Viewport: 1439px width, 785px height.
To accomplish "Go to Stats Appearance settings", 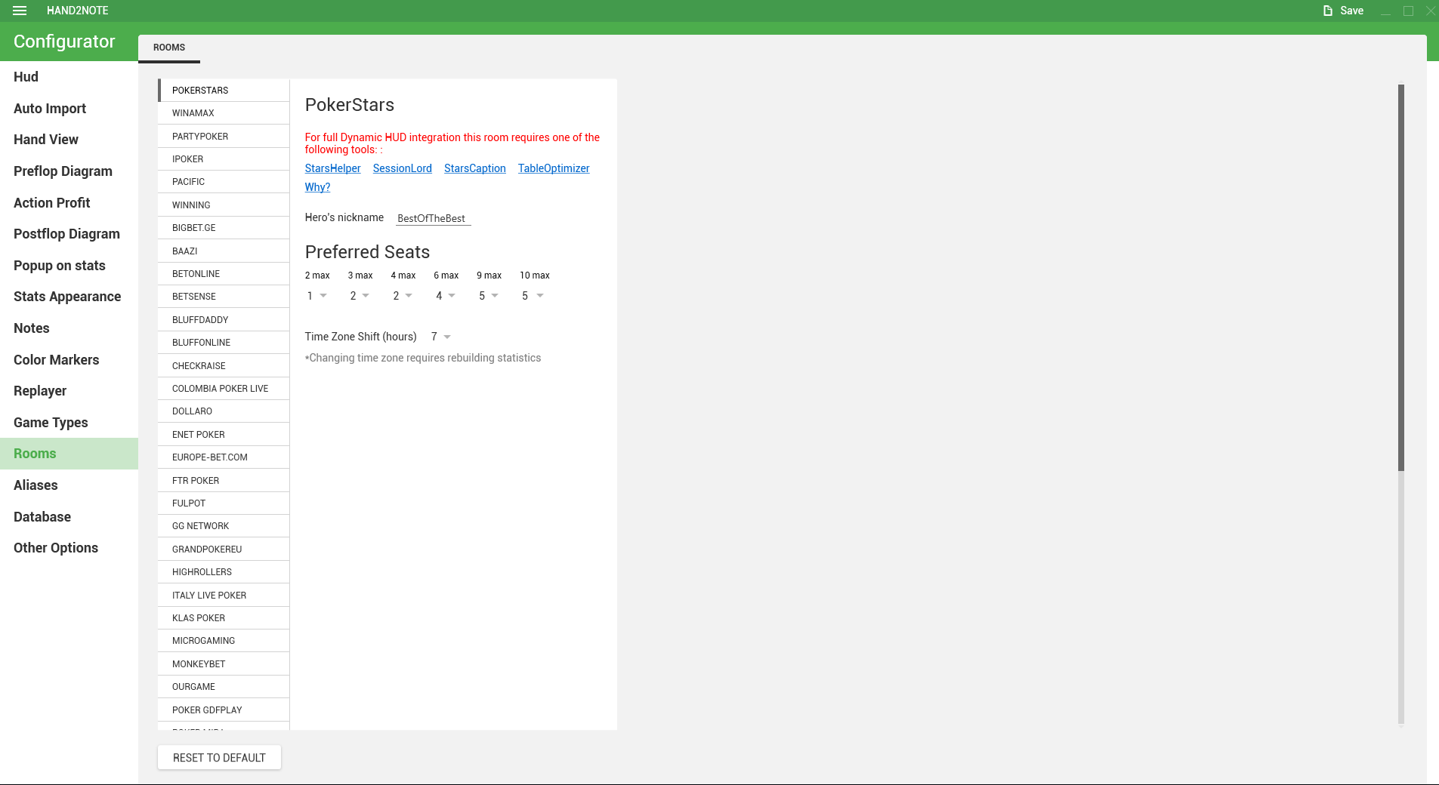I will click(69, 297).
